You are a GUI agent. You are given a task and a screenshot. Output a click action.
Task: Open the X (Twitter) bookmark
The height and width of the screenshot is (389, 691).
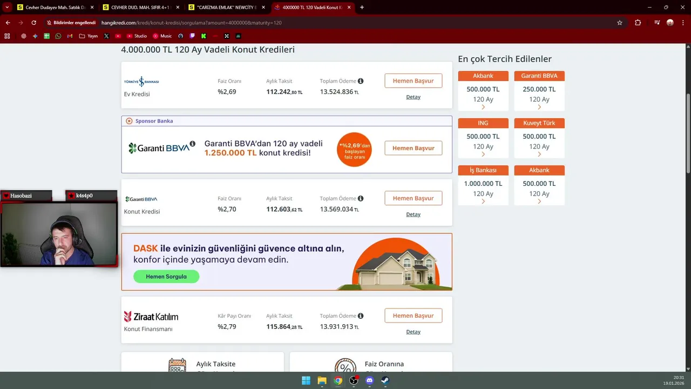coord(106,36)
